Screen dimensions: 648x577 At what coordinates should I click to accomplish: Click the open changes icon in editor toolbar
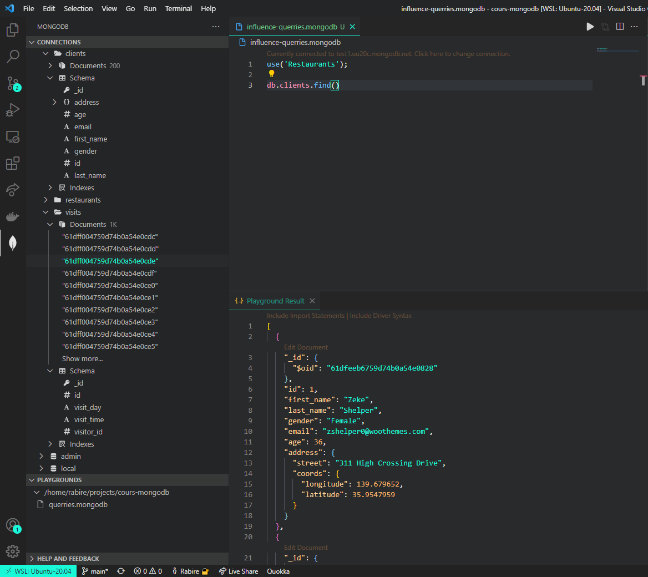coord(605,27)
